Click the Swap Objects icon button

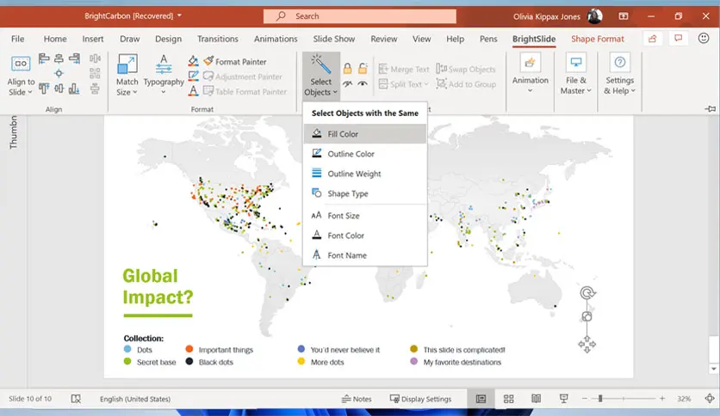pos(466,69)
